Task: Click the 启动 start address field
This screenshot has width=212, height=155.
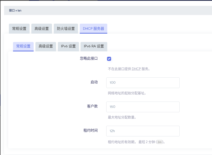Action: [x=143, y=83]
